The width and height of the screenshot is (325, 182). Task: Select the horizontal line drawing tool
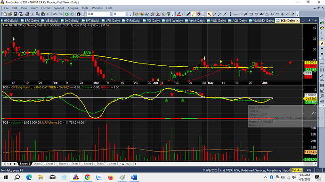pos(236,14)
